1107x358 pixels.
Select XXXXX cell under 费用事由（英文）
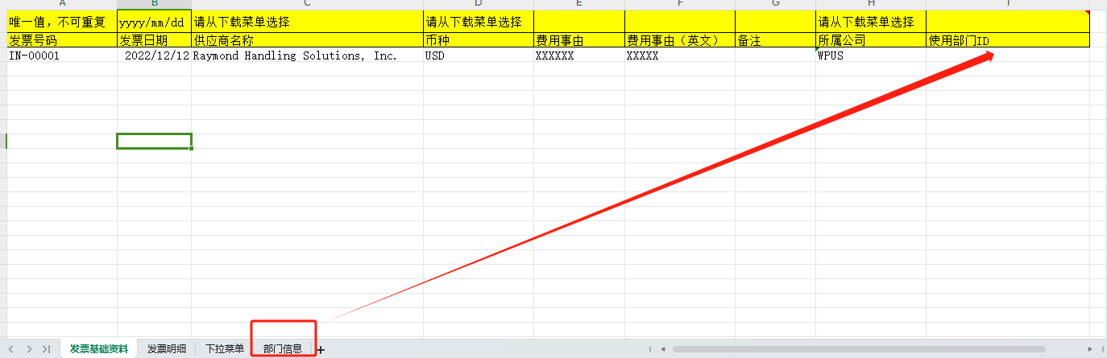(680, 56)
